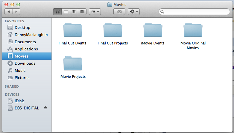This screenshot has height=133, width=234.
Task: Minimize the window with yellow button
Action: pyautogui.click(x=12, y=4)
